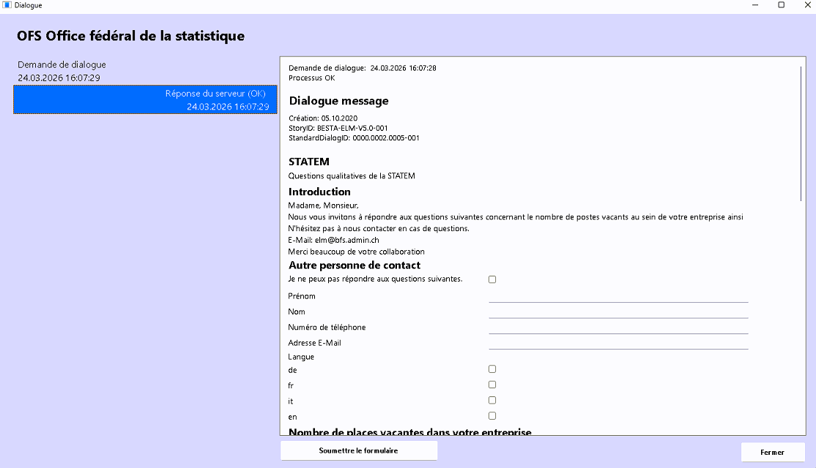Close the Dialogue window
This screenshot has width=816, height=468.
point(807,5)
